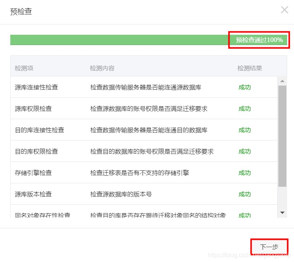The image size is (294, 262).
Task: Click the 预检查 dialog title
Action: point(21,11)
